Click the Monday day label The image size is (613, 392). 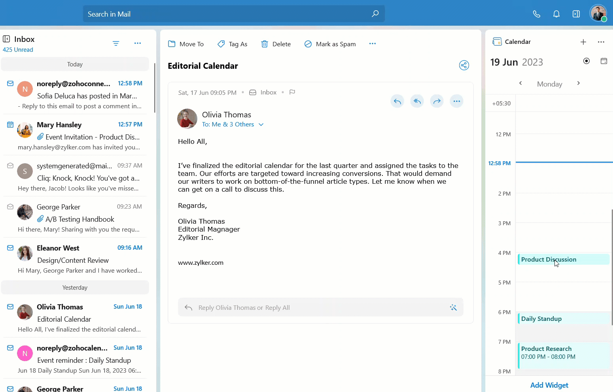(549, 84)
